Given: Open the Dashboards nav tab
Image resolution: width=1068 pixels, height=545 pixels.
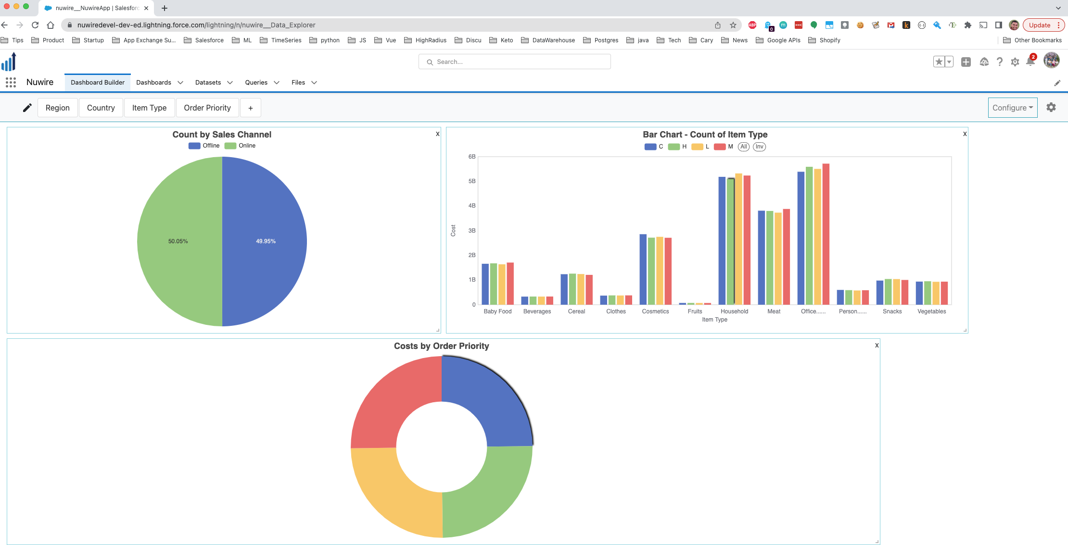Looking at the screenshot, I should 153,83.
